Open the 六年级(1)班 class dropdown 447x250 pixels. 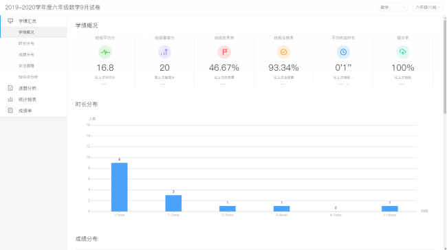click(427, 8)
